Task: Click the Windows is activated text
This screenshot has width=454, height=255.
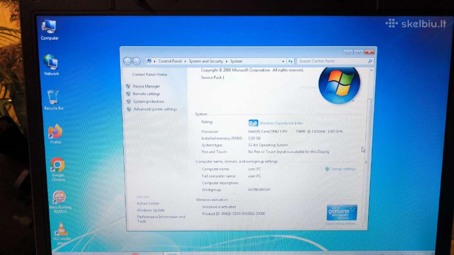Action: point(219,207)
